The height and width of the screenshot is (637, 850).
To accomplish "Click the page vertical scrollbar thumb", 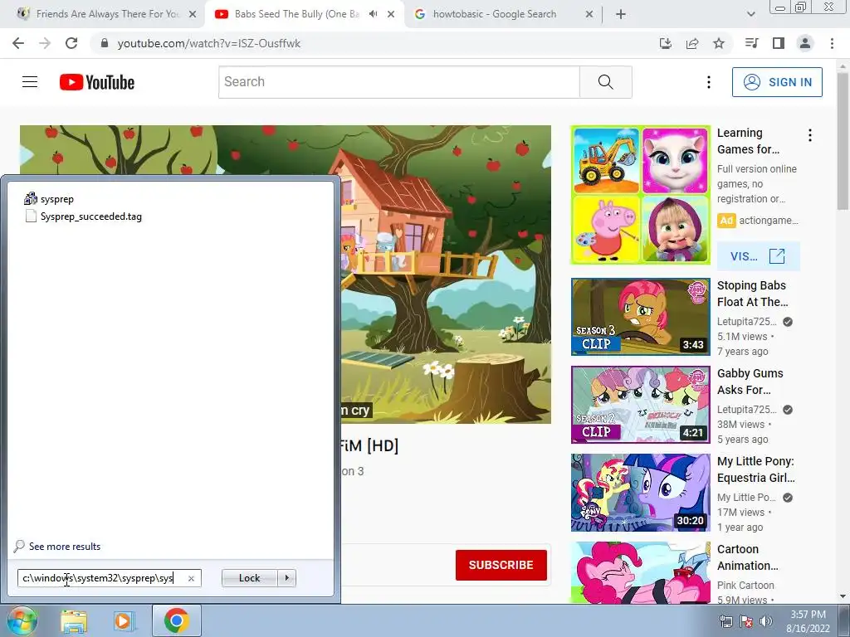I will coord(843,141).
